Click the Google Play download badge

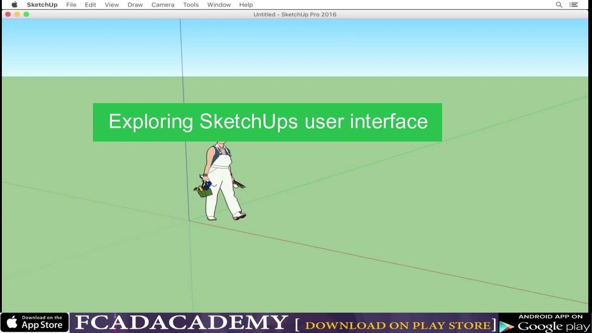tap(546, 323)
